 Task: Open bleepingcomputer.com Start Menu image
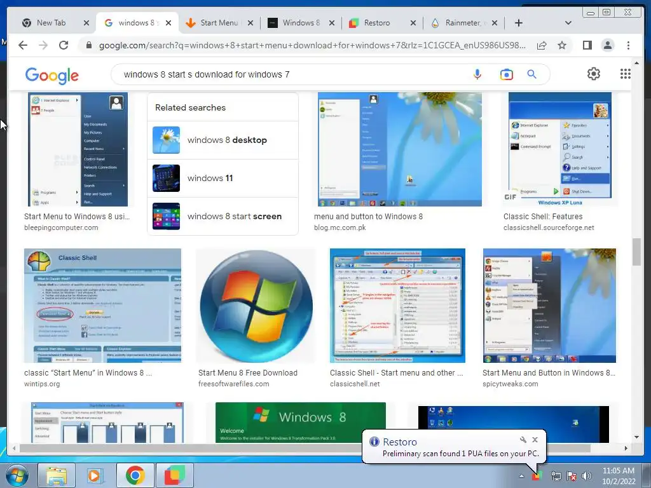78,149
